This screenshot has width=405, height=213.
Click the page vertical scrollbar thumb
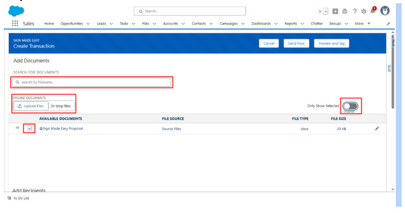393,72
